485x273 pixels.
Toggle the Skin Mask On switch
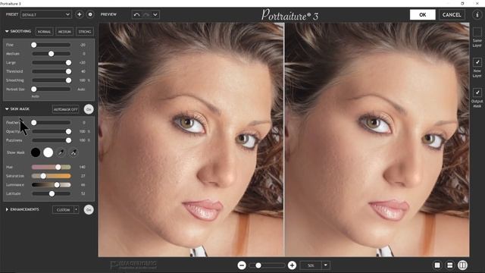[89, 109]
